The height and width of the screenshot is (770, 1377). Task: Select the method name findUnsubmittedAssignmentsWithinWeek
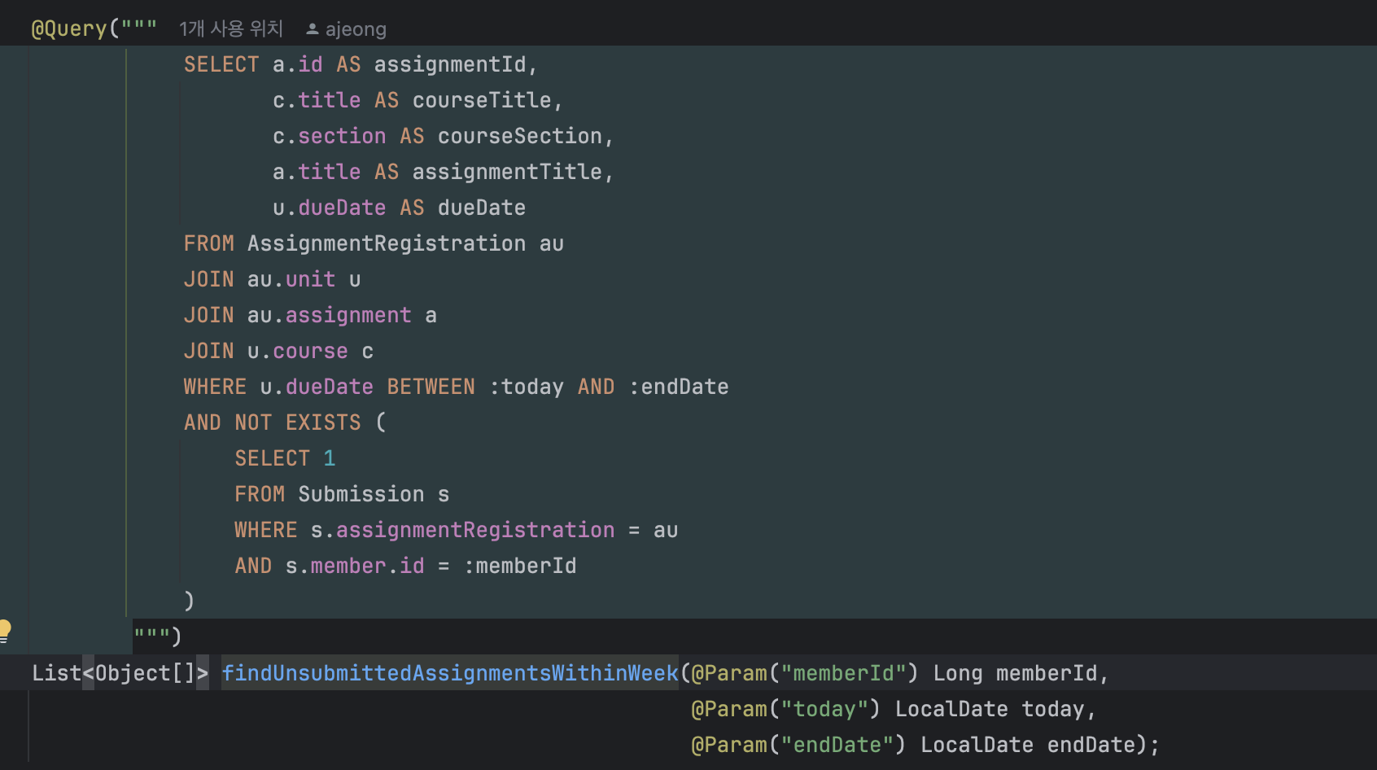tap(450, 673)
